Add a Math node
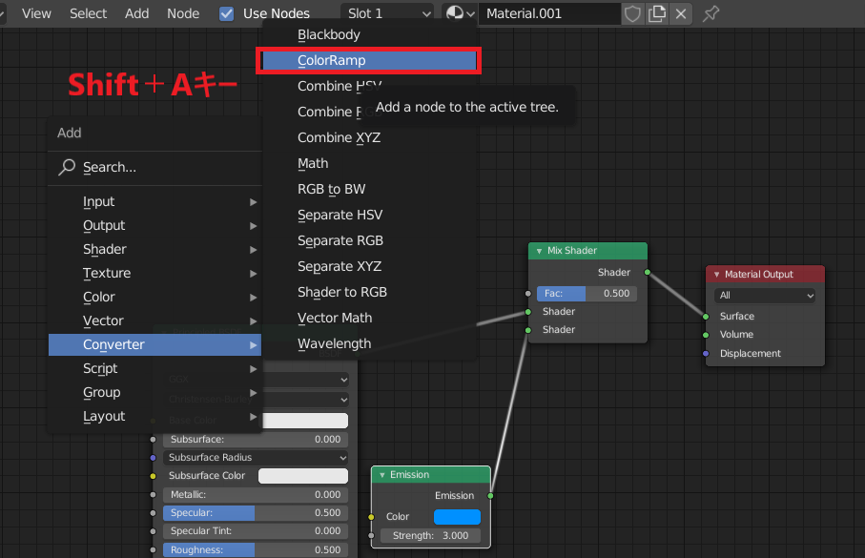Screen dimensions: 865x558 [369, 163]
